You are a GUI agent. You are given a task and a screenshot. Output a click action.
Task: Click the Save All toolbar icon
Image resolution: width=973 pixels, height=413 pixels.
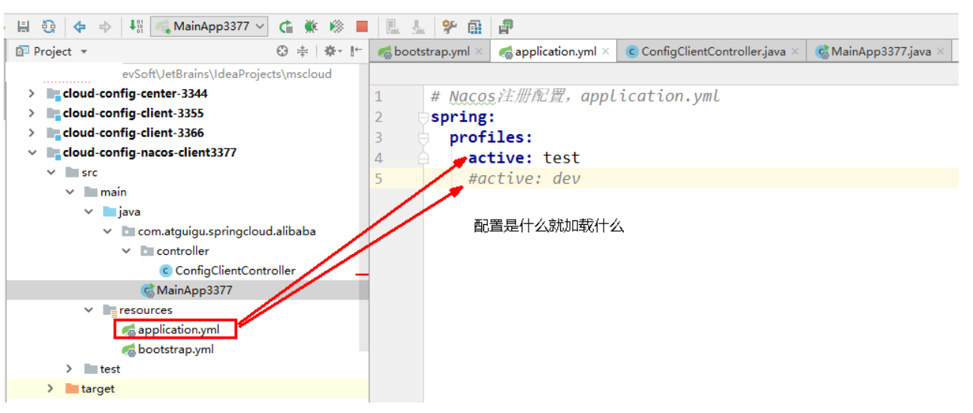tap(23, 26)
